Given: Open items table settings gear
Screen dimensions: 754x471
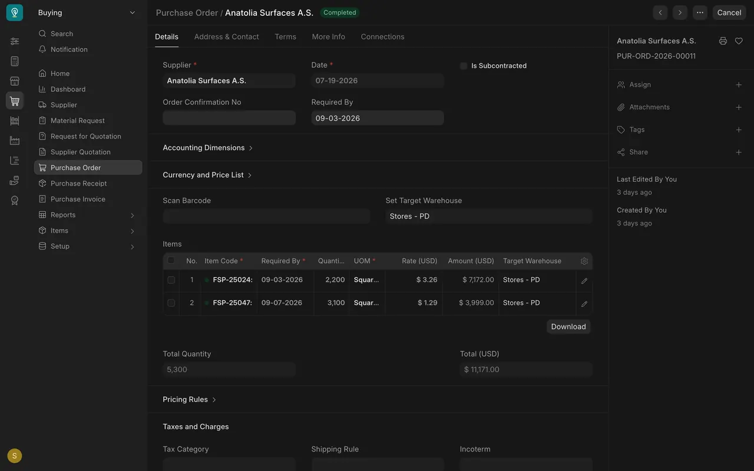Looking at the screenshot, I should [584, 261].
